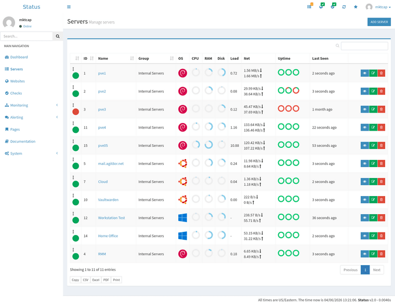Click pve05 RAM usage gauge
The width and height of the screenshot is (395, 304).
(x=208, y=145)
